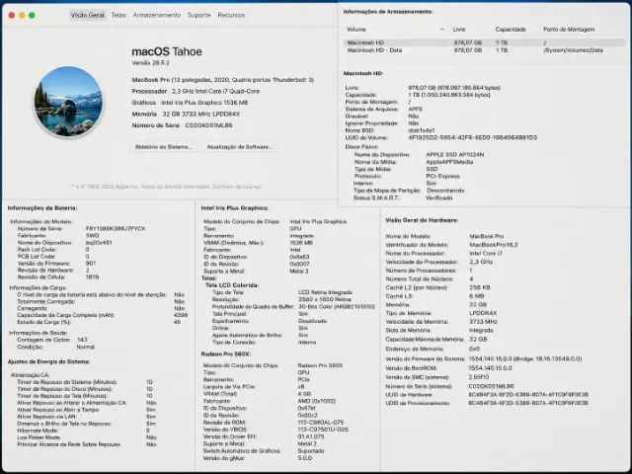Click the full charge capacity 4398
The height and width of the screenshot is (474, 632).
(181, 315)
